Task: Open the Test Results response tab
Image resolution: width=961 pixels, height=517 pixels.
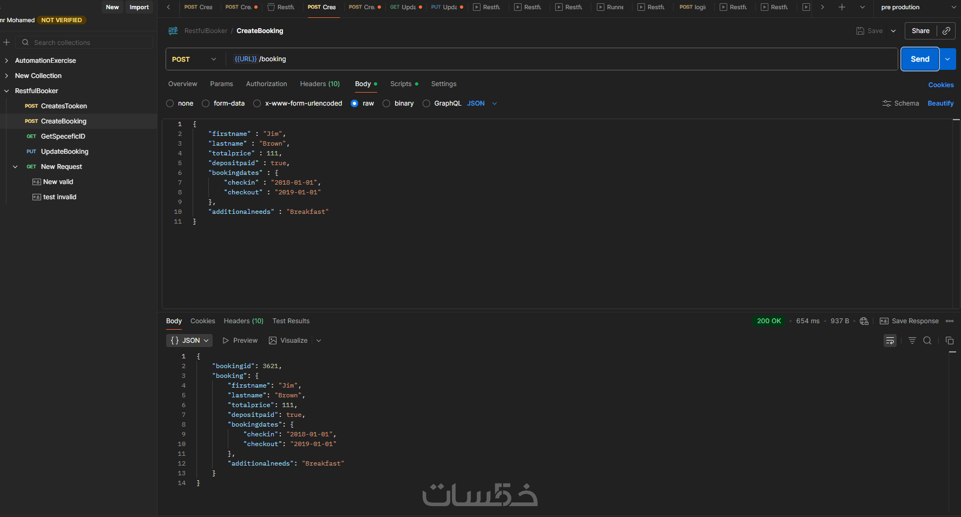Action: point(291,321)
